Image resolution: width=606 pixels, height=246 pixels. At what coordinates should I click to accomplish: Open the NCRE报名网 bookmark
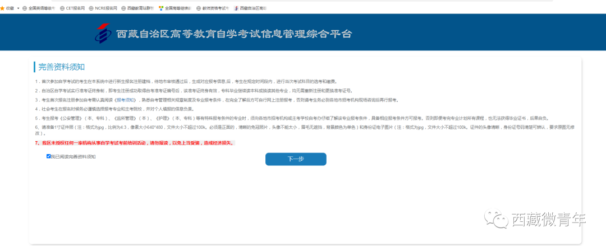[x=105, y=8]
